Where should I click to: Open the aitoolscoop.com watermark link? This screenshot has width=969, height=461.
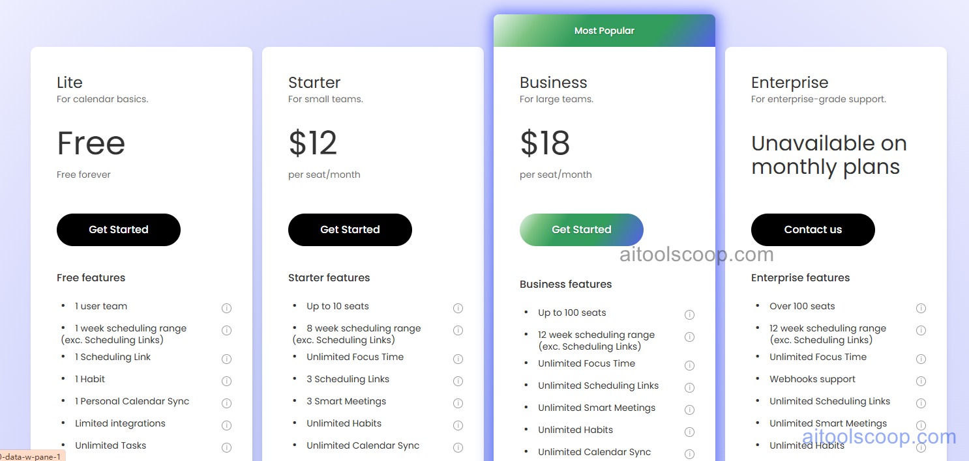point(696,255)
